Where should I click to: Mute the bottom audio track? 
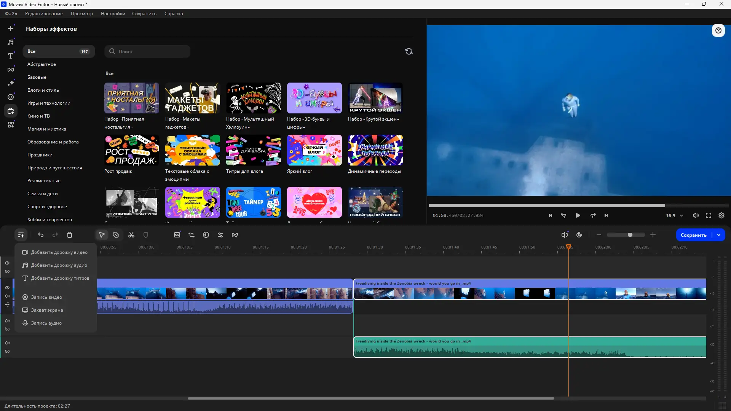point(7,343)
